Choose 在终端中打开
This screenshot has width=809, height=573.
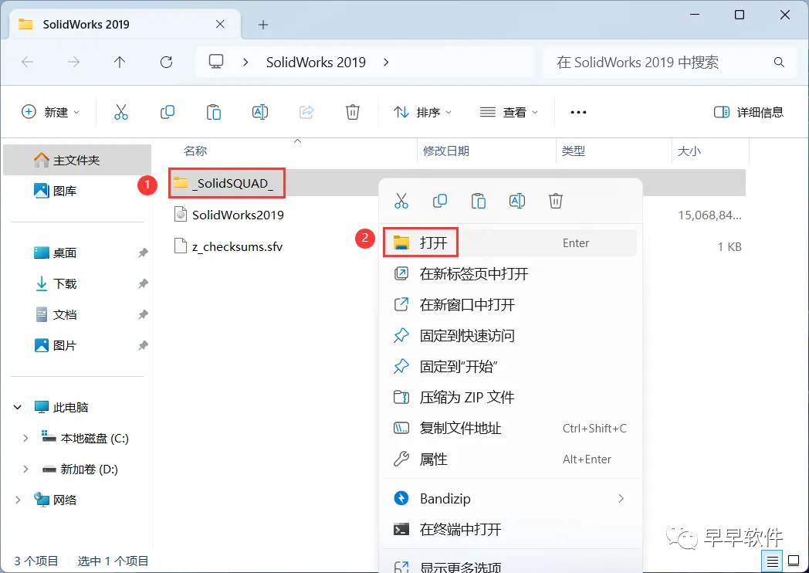(510, 529)
